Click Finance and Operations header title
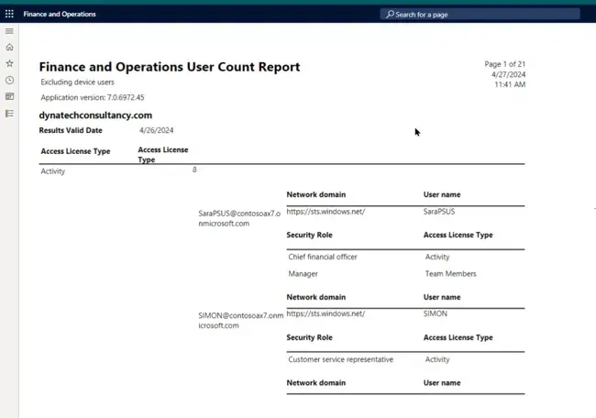Screen dimensions: 596x418 [x=60, y=14]
